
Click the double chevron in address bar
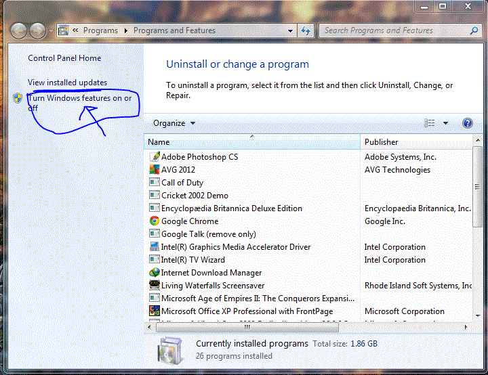coord(75,30)
